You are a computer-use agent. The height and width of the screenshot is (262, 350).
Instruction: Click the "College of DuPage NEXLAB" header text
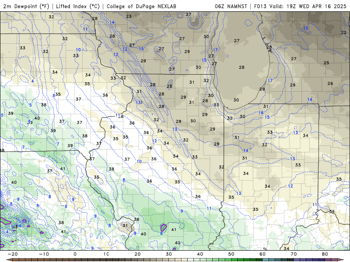[x=141, y=6]
